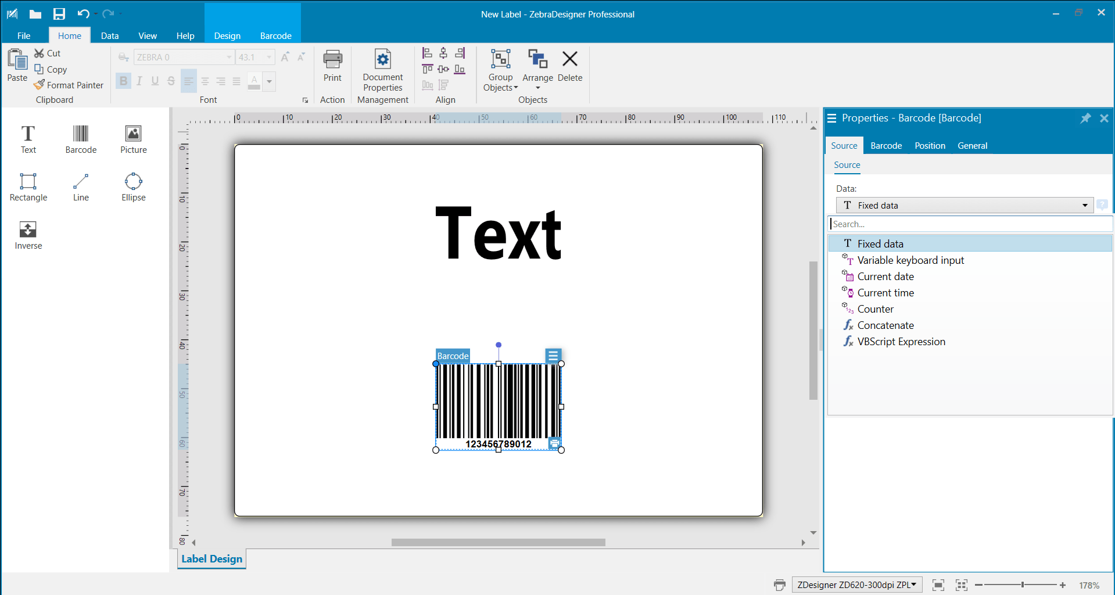Align objects left in Align group
The width and height of the screenshot is (1115, 595).
coord(427,53)
